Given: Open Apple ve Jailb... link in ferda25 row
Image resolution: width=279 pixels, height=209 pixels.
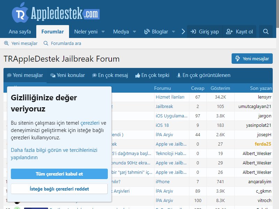Looking at the screenshot, I should click(x=171, y=144).
